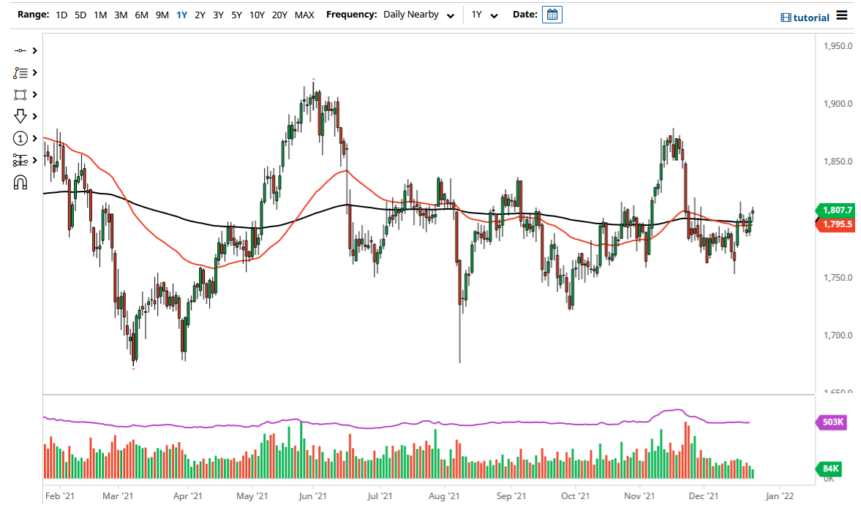Switch to the 1M range
861x513 pixels.
[100, 14]
